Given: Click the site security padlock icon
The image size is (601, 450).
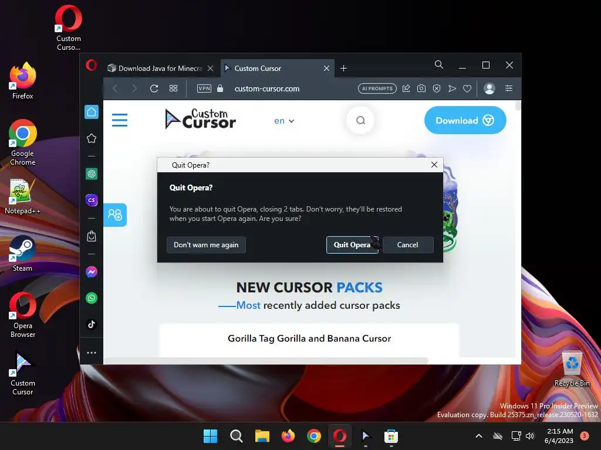Looking at the screenshot, I should point(220,88).
